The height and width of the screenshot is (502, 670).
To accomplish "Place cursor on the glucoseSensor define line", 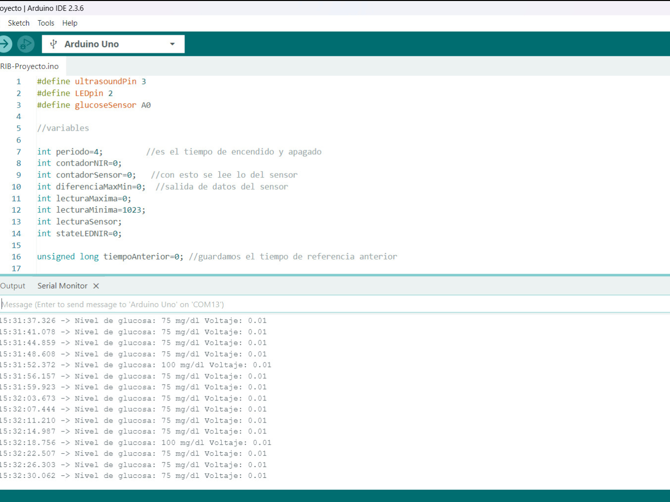I will pyautogui.click(x=94, y=105).
